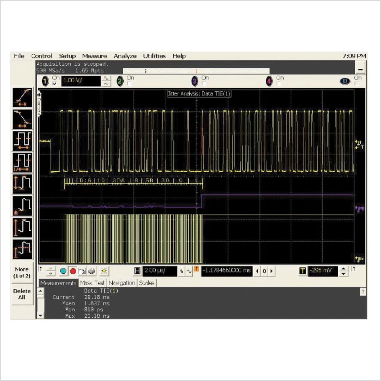Click the 2.00 µs/ horizontal scale field
Viewport: 381px width, 381px height.
[160, 271]
